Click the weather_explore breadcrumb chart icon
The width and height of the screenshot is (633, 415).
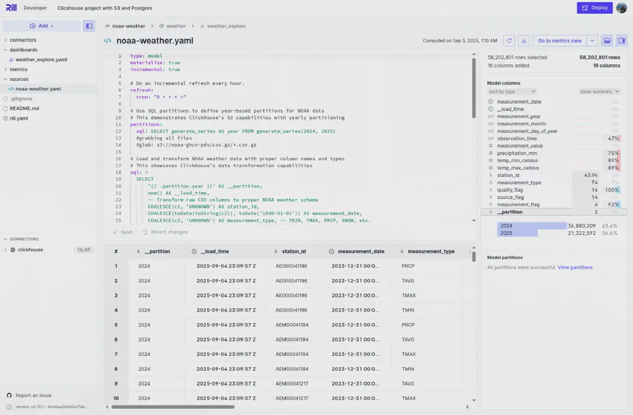202,26
